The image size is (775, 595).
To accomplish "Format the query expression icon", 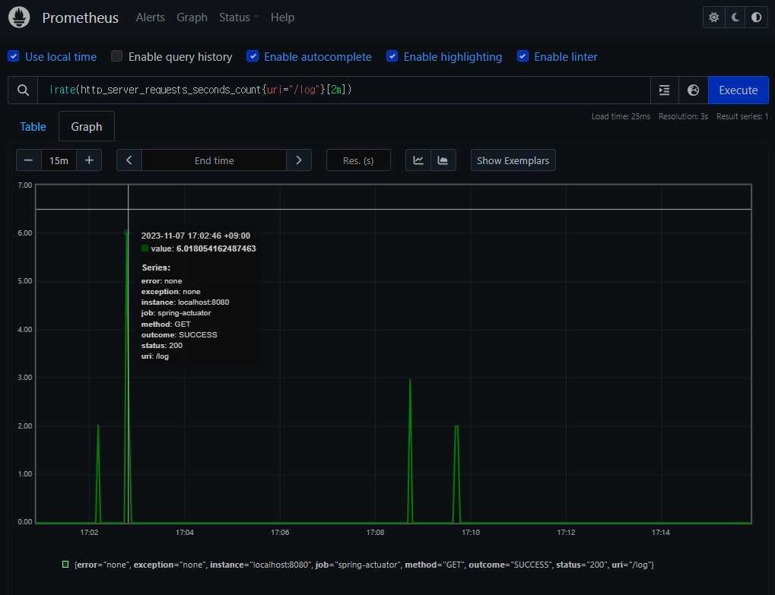I will point(664,90).
